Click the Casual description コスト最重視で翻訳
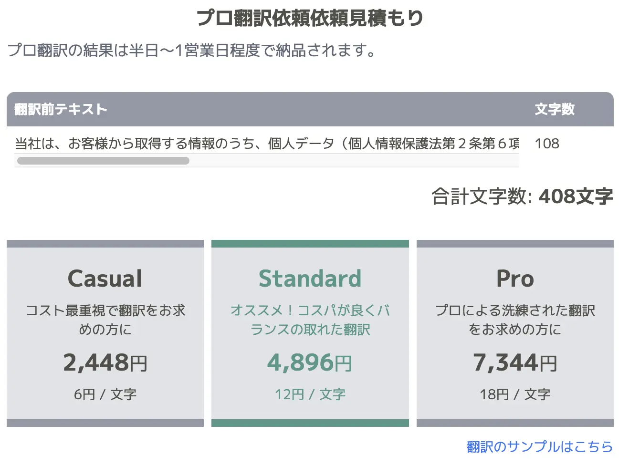629x476 pixels. click(x=105, y=320)
